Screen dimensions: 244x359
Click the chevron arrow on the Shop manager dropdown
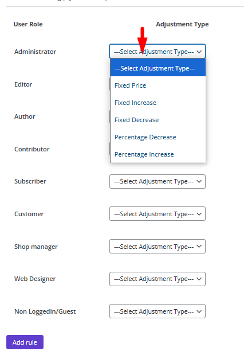(x=199, y=247)
